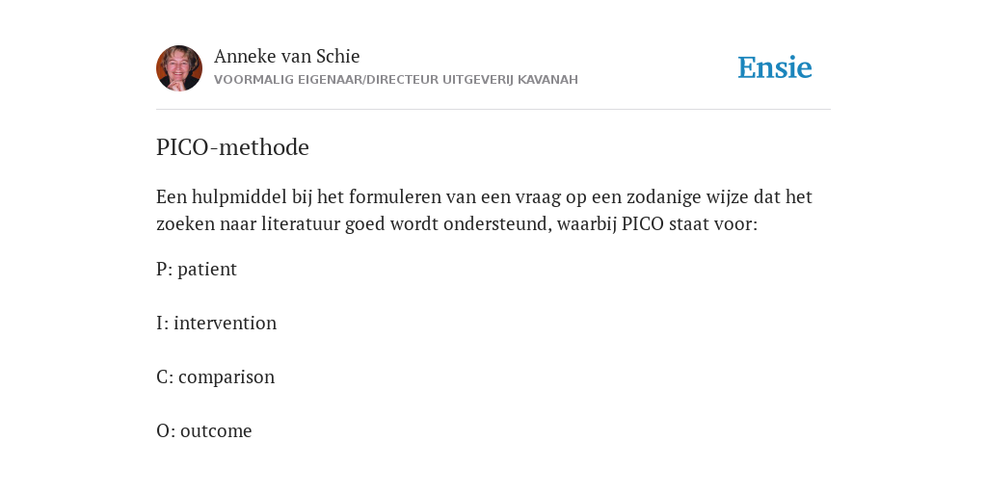This screenshot has height=493, width=987.
Task: Click the word 'patient'
Action: coord(207,270)
